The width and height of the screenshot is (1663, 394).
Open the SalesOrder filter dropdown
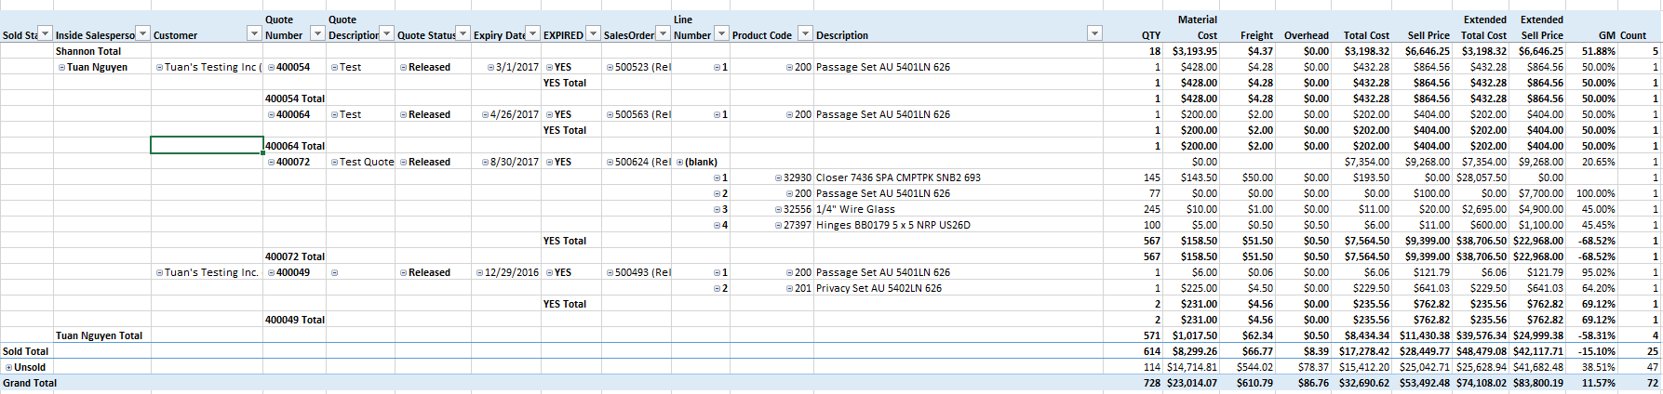point(663,34)
